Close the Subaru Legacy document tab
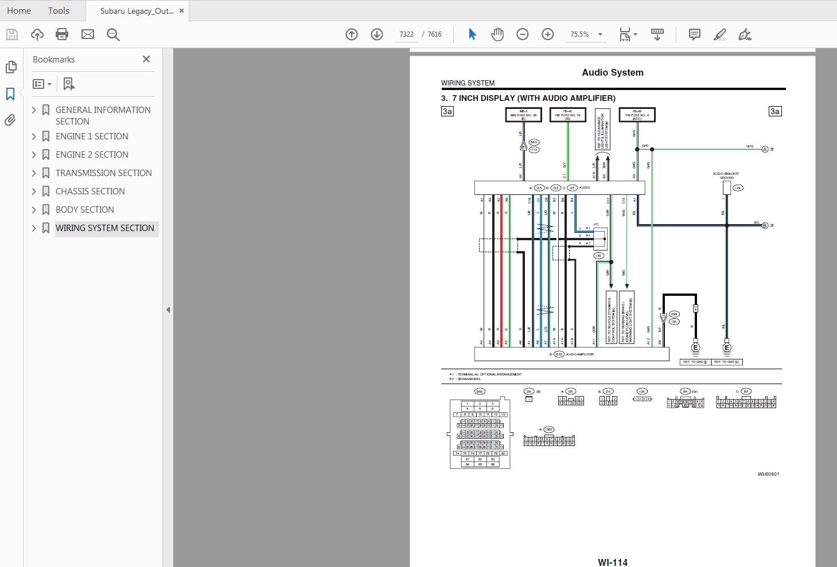 [182, 11]
